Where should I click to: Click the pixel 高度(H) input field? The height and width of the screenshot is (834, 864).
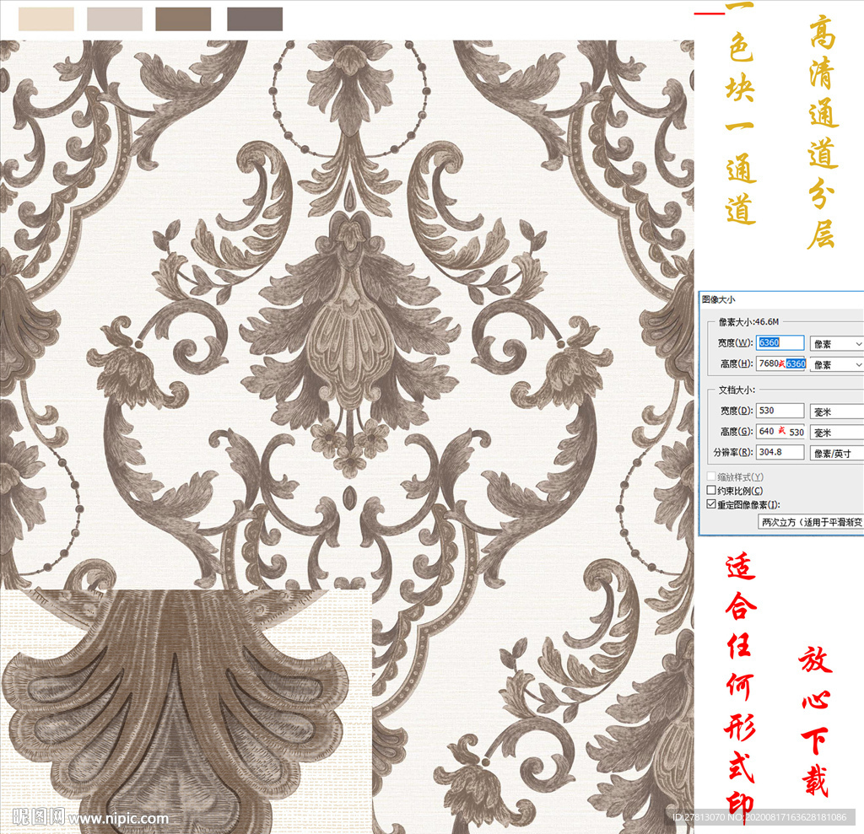click(781, 363)
